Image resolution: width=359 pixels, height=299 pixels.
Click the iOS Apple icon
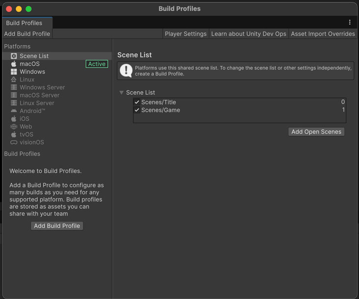point(14,119)
